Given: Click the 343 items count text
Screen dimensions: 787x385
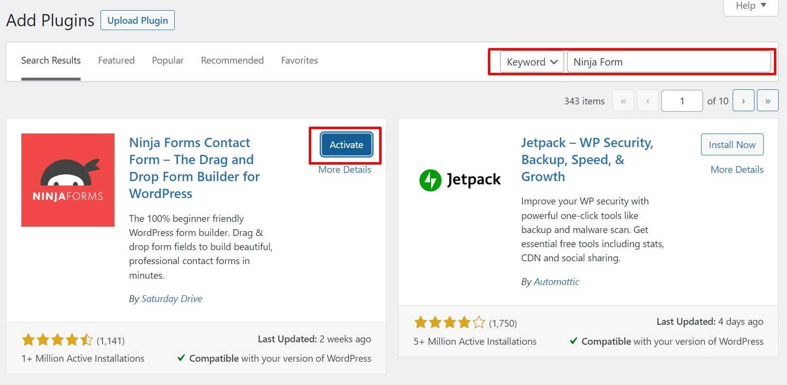Looking at the screenshot, I should (x=584, y=101).
